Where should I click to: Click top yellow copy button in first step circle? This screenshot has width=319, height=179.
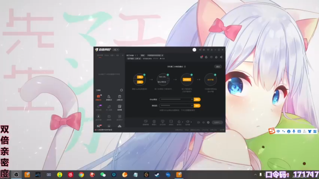point(140,77)
